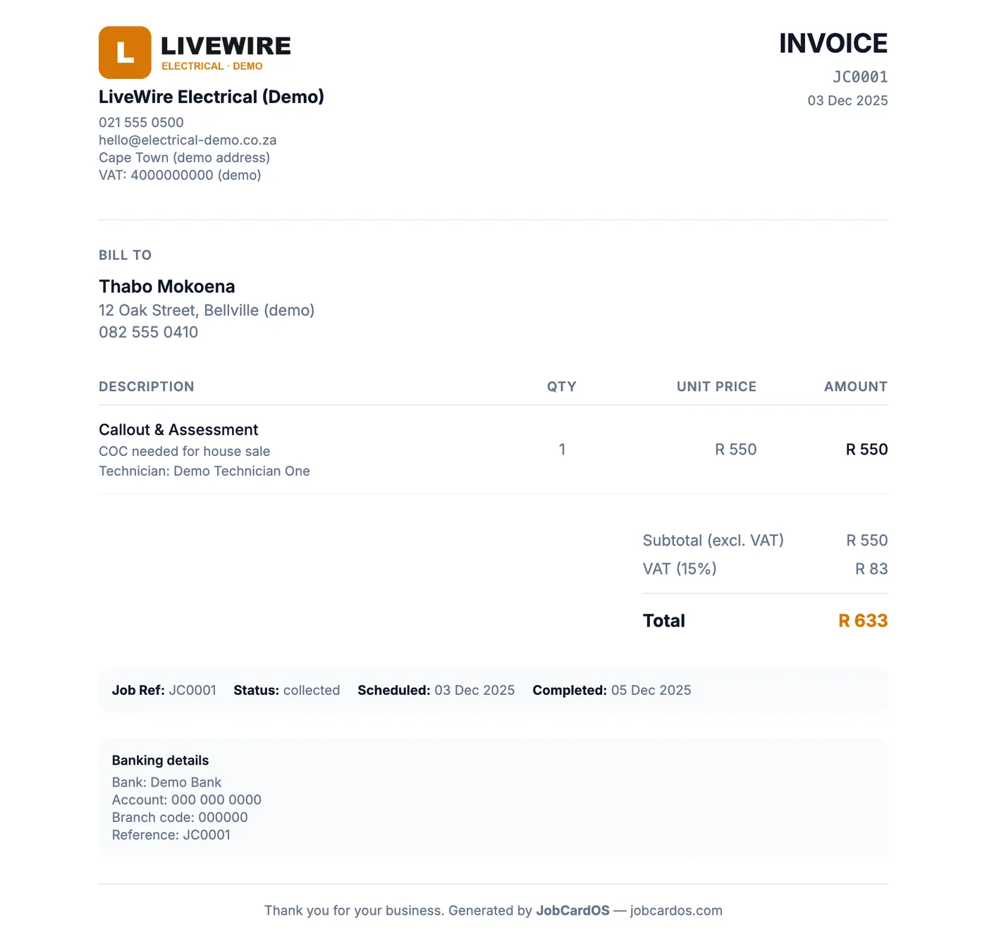Viewport: 987px width, 931px height.
Task: Click the JobCardOS name in the footer
Action: coord(572,911)
